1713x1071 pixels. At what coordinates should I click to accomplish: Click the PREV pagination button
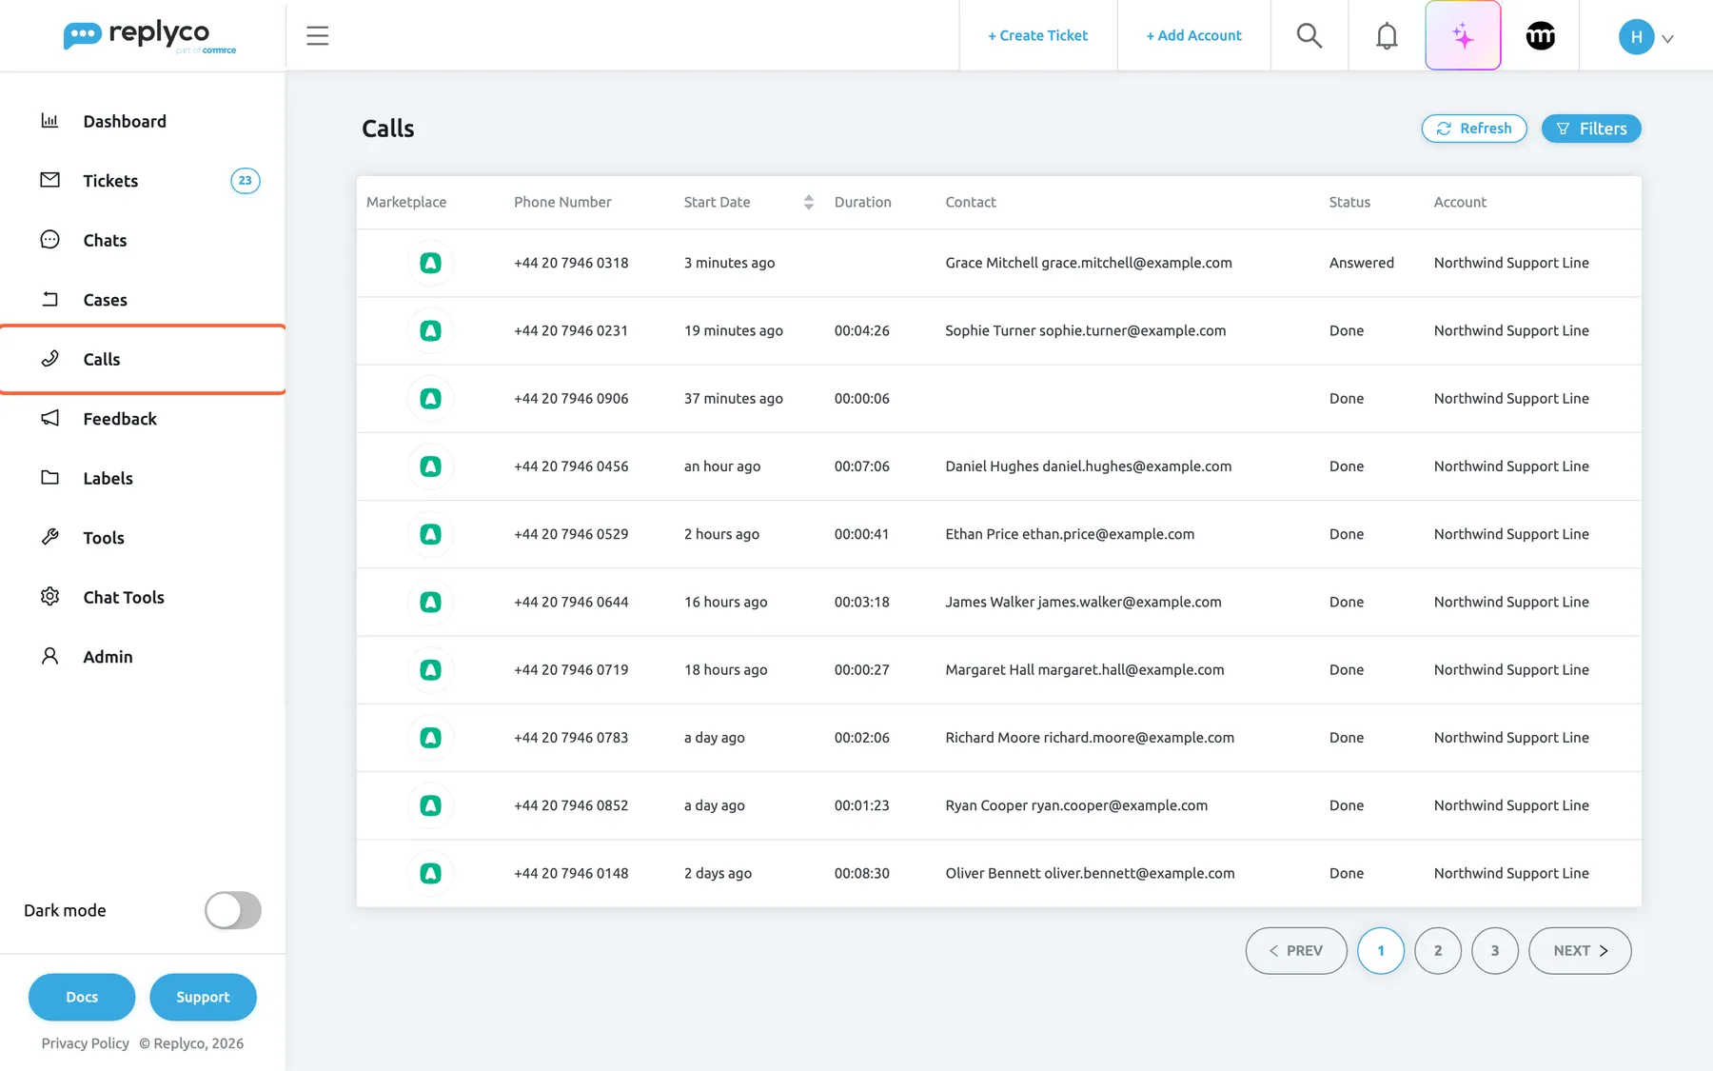coord(1296,950)
